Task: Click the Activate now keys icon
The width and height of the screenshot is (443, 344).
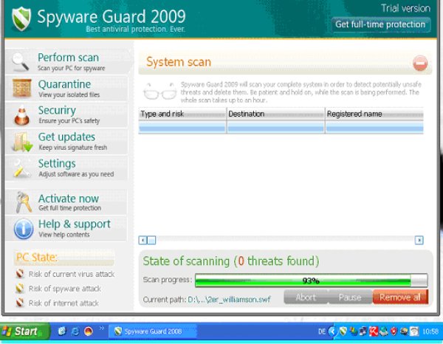Action: pyautogui.click(x=23, y=202)
